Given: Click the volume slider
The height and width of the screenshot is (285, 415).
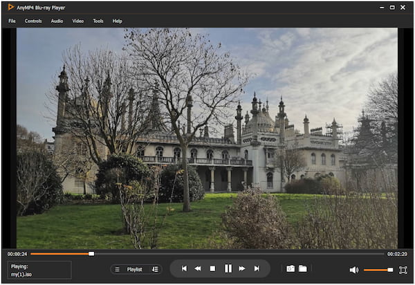Looking at the screenshot, I should (378, 270).
